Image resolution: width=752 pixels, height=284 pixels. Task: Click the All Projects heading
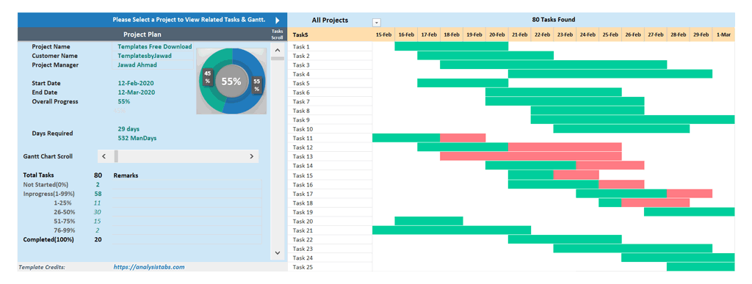coord(330,20)
